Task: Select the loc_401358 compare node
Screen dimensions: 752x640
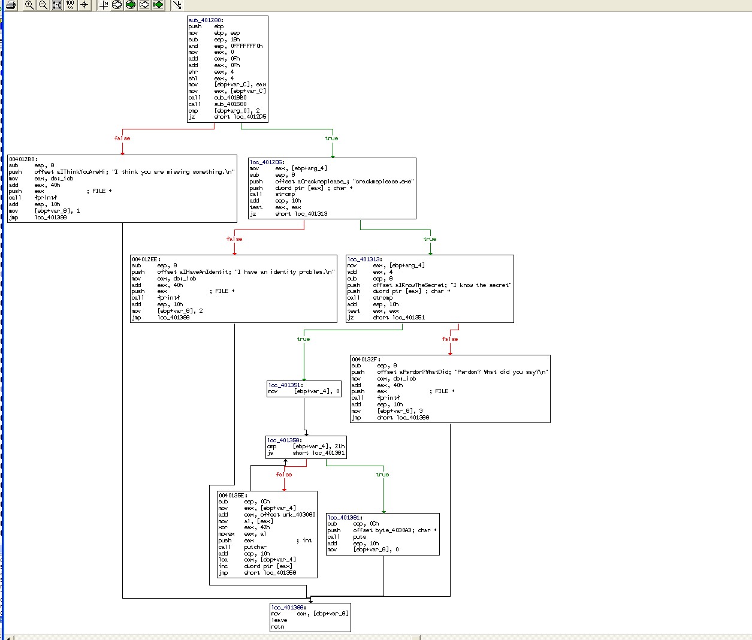Action: pos(306,447)
